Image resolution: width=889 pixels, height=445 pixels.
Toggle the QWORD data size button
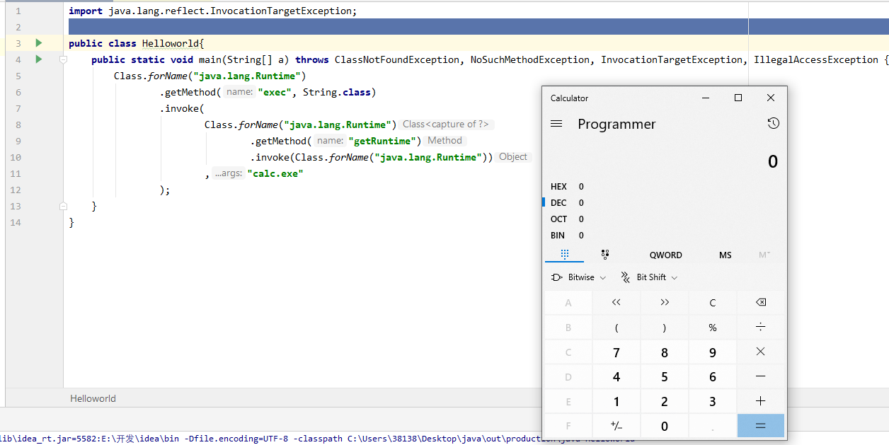pos(665,255)
